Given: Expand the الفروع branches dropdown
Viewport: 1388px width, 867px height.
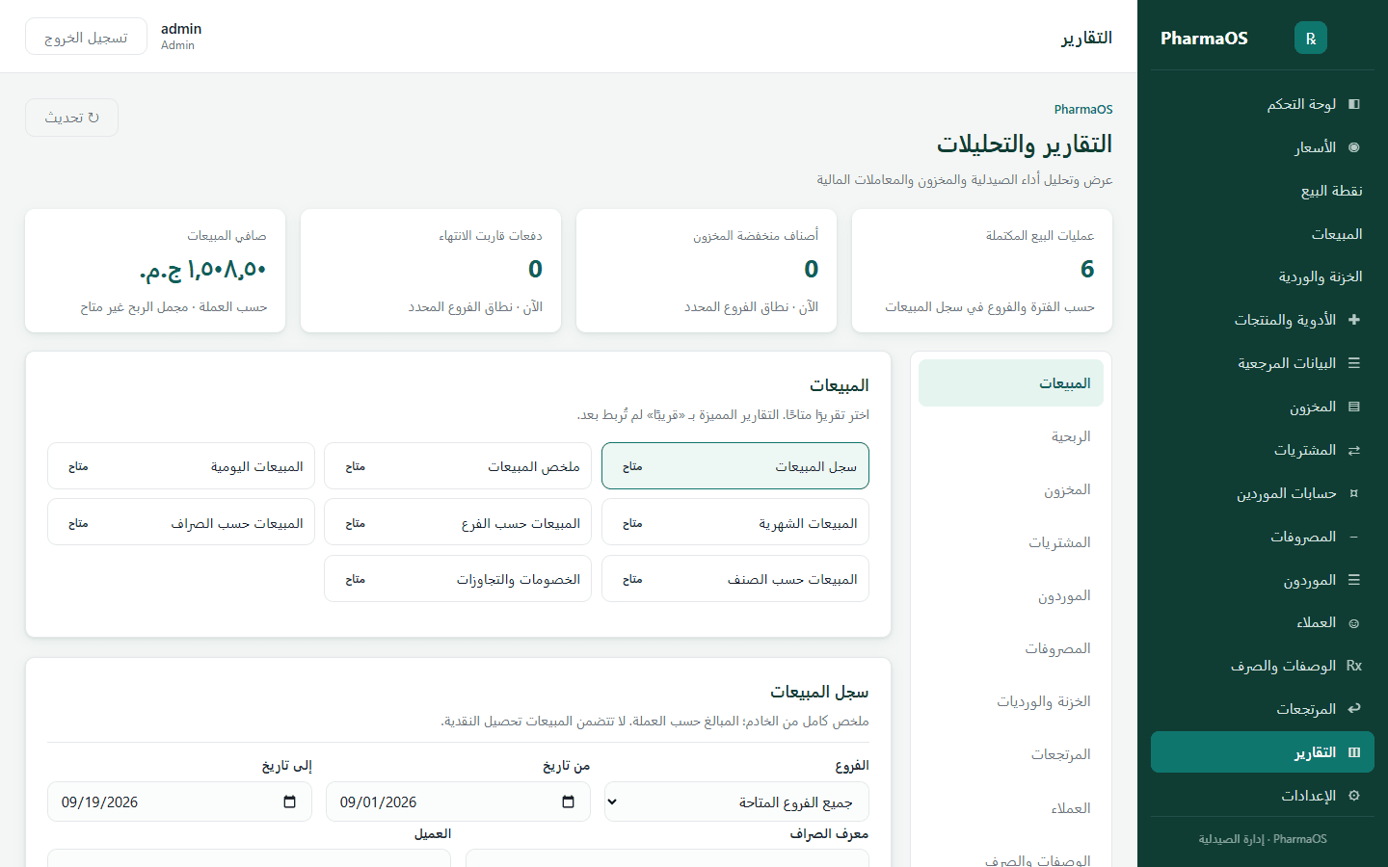Looking at the screenshot, I should (736, 801).
